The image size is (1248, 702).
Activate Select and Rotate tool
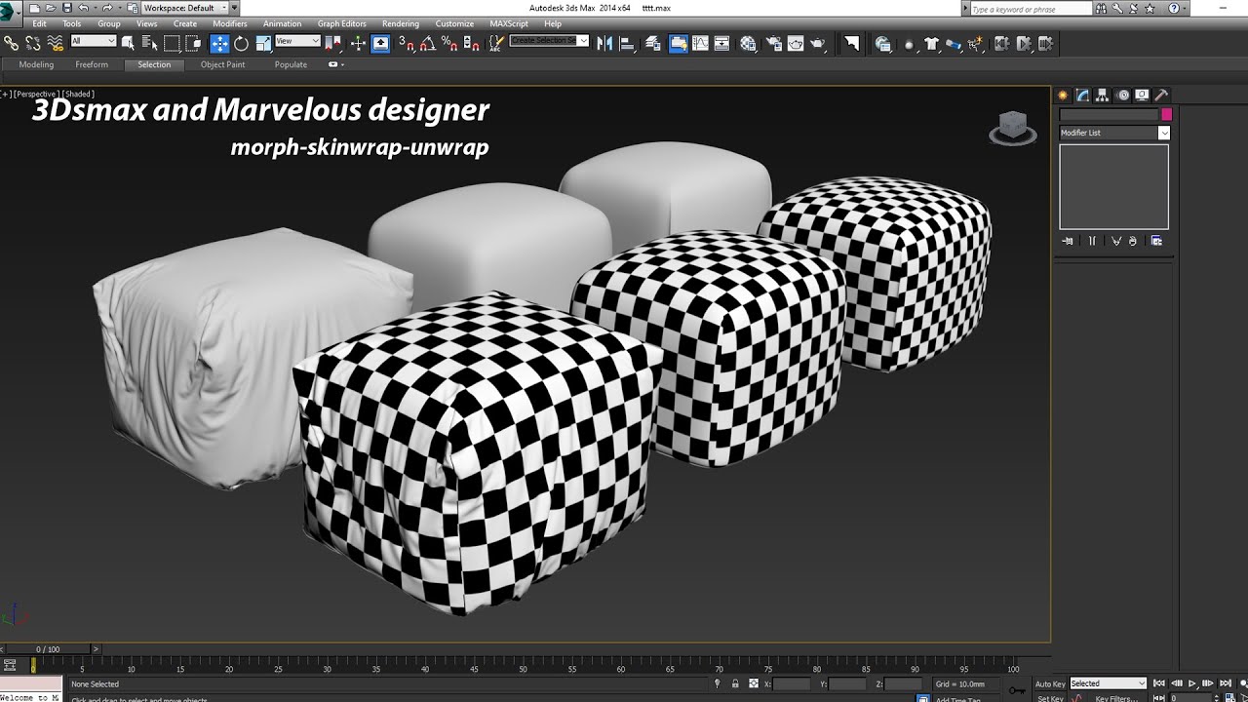tap(241, 43)
